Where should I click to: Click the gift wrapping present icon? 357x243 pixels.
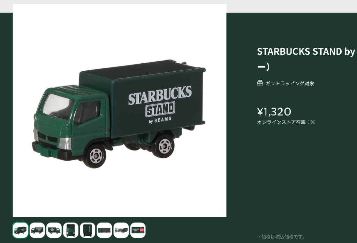click(x=260, y=83)
